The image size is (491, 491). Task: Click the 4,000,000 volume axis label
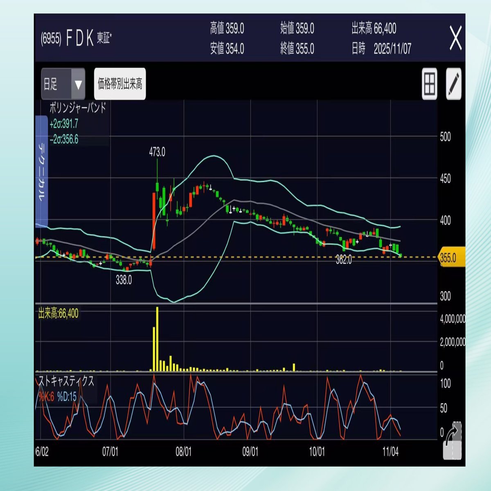(453, 319)
